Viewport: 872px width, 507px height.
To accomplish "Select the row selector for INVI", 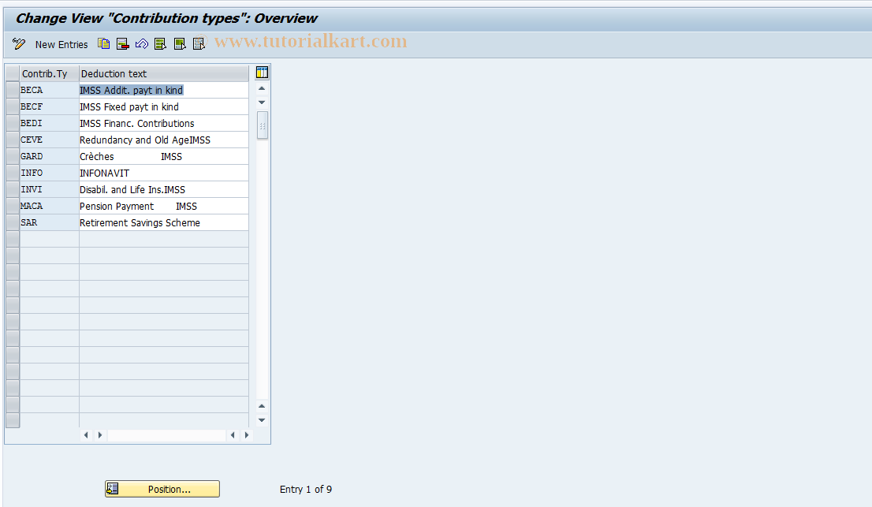I will click(13, 189).
